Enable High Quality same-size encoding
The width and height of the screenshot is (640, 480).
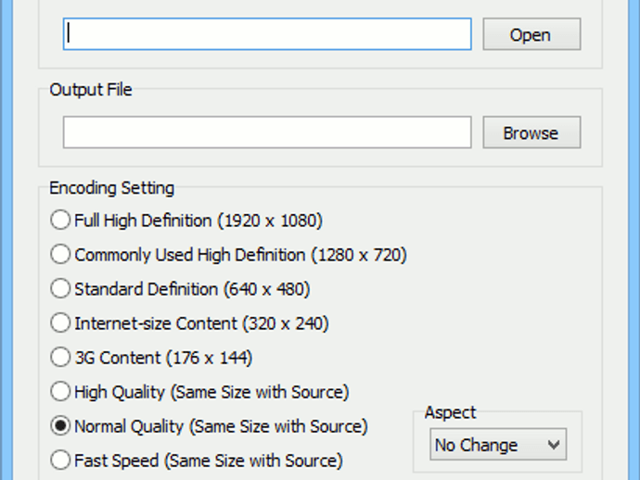60,392
